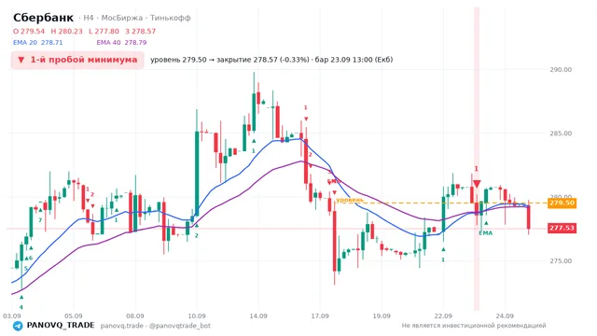Open the panovq.trade website link
The width and height of the screenshot is (597, 336).
pos(122,326)
